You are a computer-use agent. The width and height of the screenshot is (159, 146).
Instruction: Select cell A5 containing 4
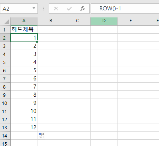click(x=24, y=62)
